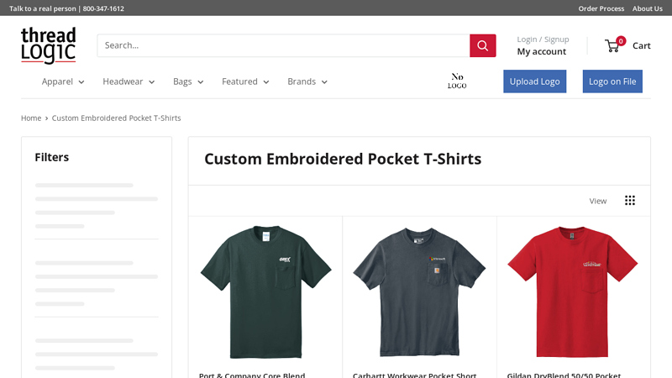Click the phone number 800-347-1612
The height and width of the screenshot is (378, 672).
point(103,8)
